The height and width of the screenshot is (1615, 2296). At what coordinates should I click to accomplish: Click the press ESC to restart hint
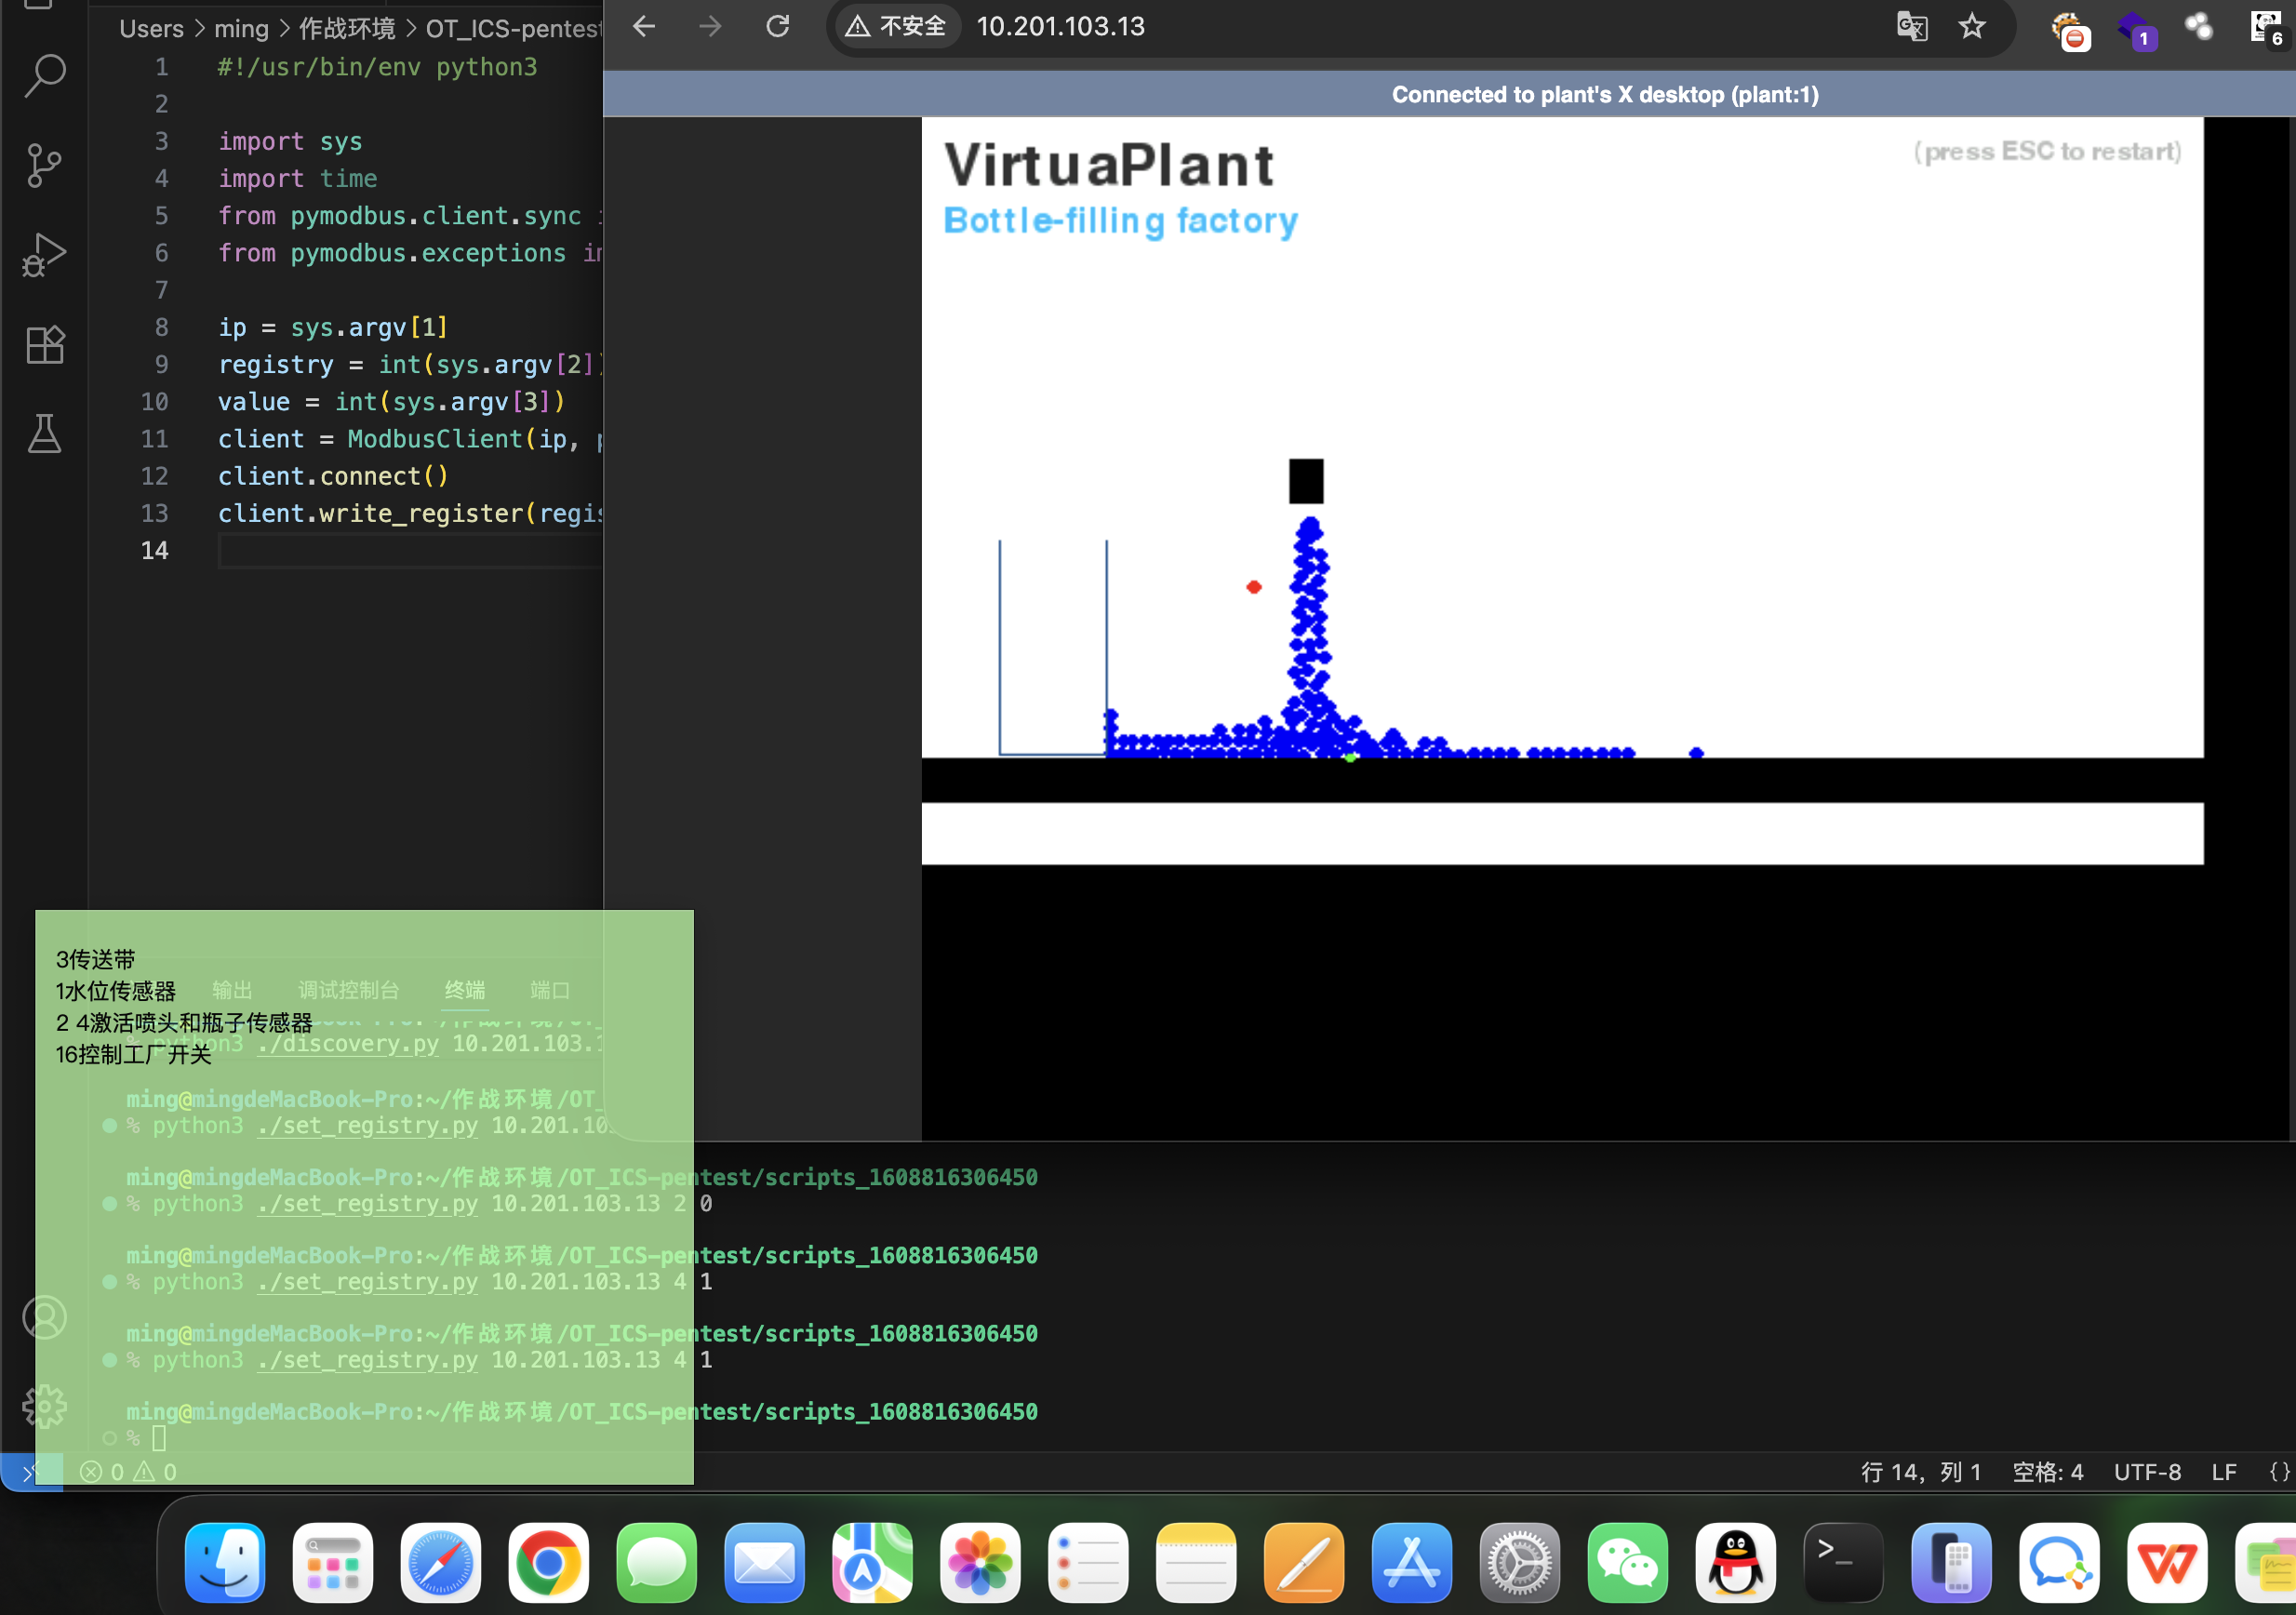click(2047, 151)
